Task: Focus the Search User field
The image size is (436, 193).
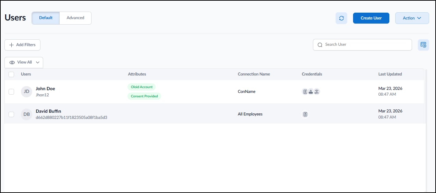Action: click(x=362, y=45)
